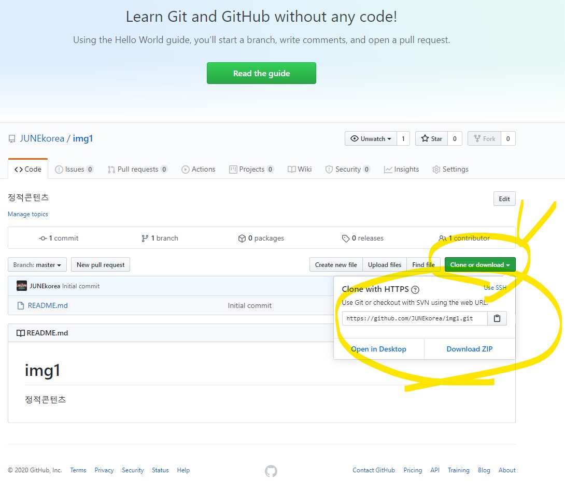
Task: Click Open in Desktop
Action: (x=379, y=349)
